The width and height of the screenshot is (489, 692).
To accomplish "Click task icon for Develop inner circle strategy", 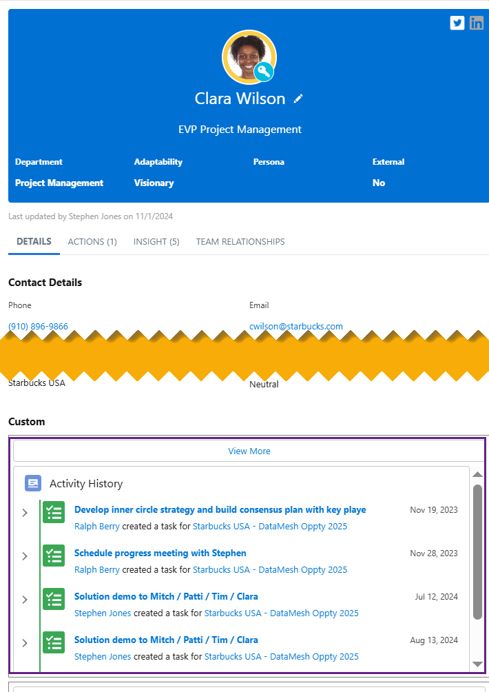I will pos(54,512).
